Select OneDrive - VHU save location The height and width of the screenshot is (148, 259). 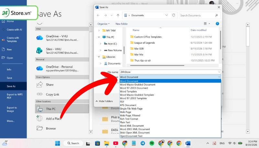click(62, 38)
